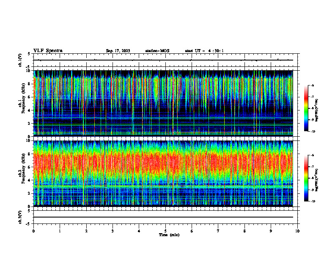Click the ch.1 spectrogram color bar

[306, 108]
